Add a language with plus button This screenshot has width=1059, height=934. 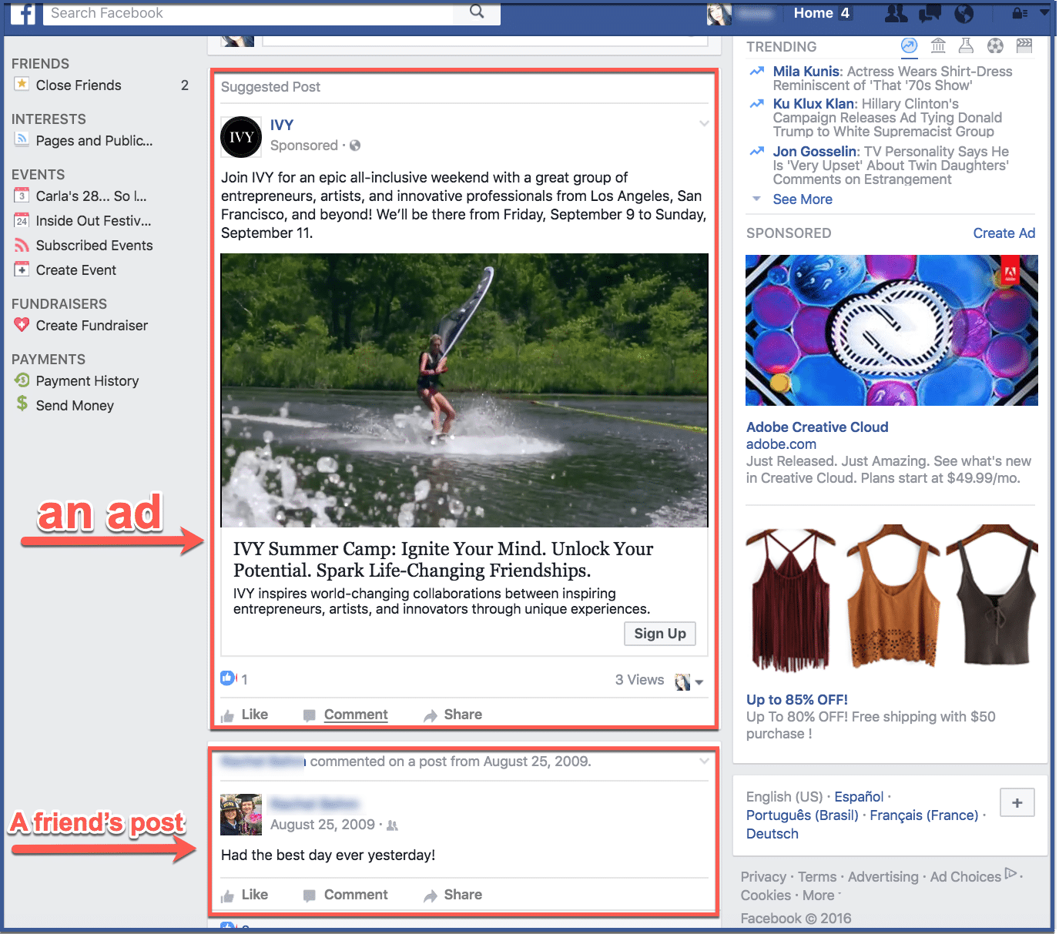pos(1017,802)
